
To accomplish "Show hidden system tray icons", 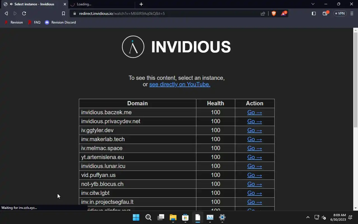I will point(308,217).
